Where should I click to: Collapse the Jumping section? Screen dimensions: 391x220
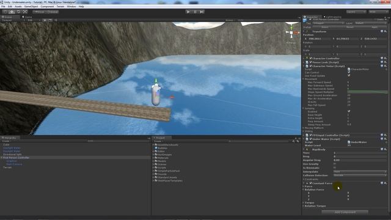(304, 108)
